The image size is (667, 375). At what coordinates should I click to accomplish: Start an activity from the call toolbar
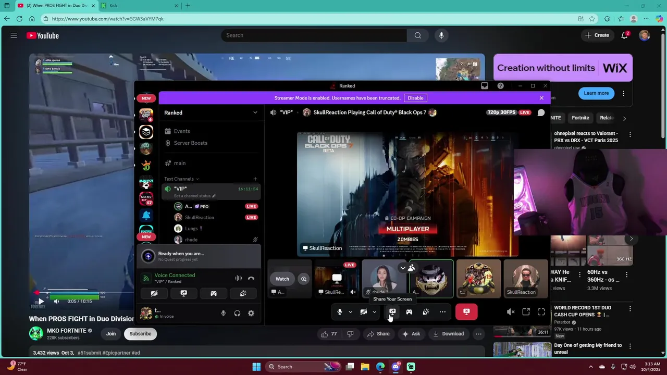[x=409, y=312]
